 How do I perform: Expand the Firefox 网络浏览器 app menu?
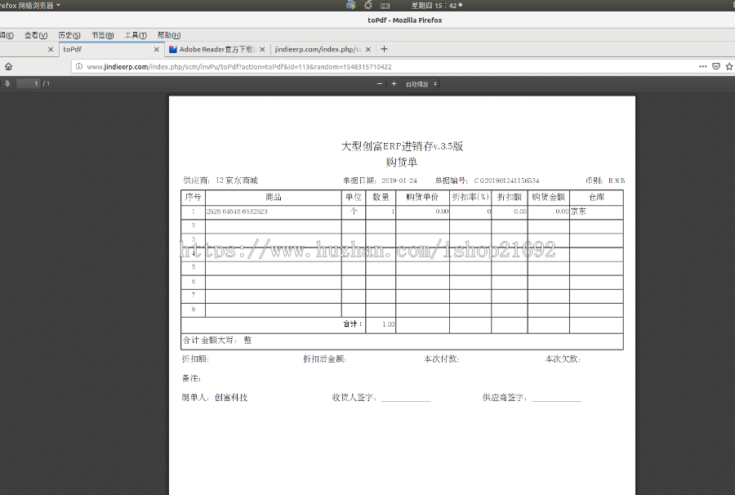(30, 6)
